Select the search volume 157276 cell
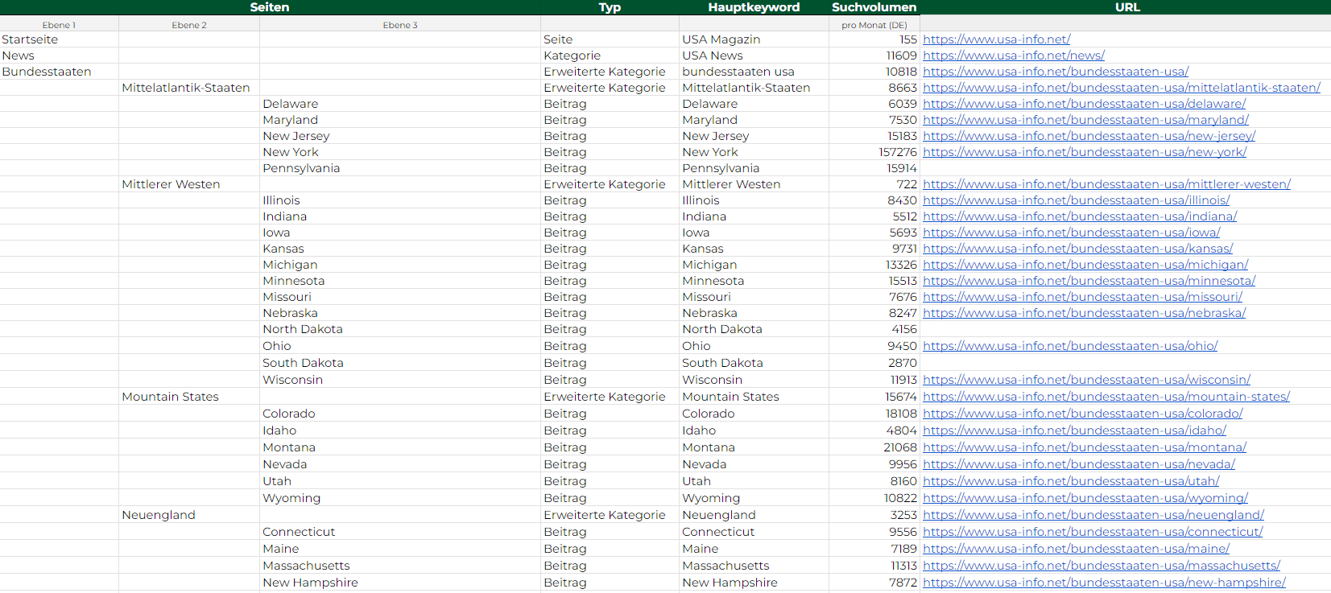1331x593 pixels. 874,152
